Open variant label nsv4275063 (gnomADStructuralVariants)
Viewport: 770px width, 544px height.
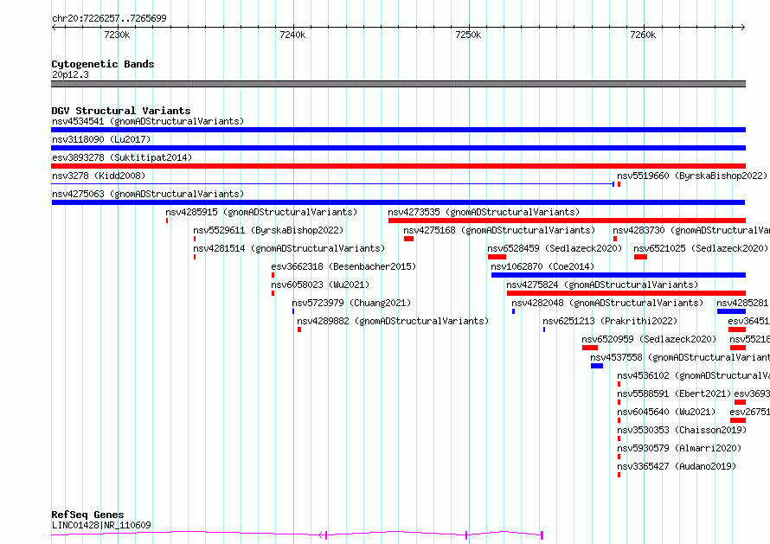148,194
